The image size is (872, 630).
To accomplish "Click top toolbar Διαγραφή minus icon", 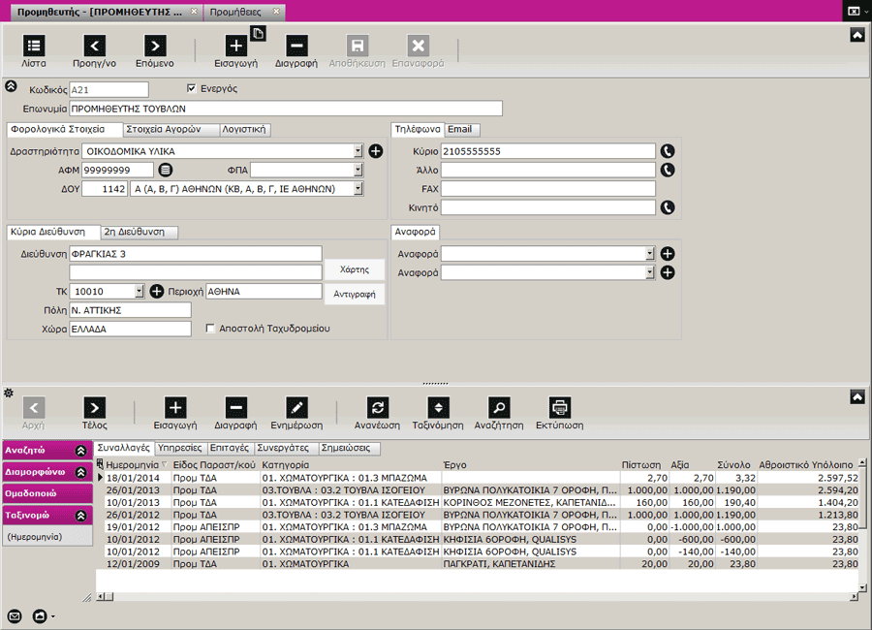I will (x=296, y=46).
